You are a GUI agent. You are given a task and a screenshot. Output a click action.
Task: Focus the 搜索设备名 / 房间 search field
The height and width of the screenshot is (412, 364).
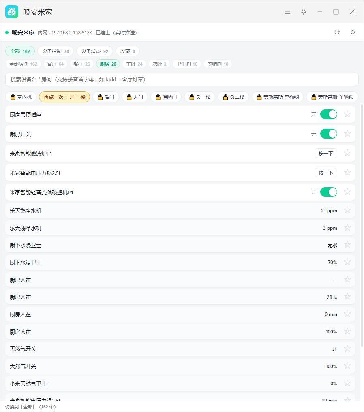coord(182,79)
